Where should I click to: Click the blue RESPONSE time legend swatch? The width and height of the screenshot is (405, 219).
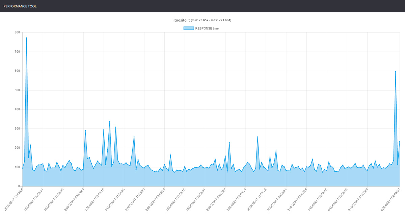[189, 28]
